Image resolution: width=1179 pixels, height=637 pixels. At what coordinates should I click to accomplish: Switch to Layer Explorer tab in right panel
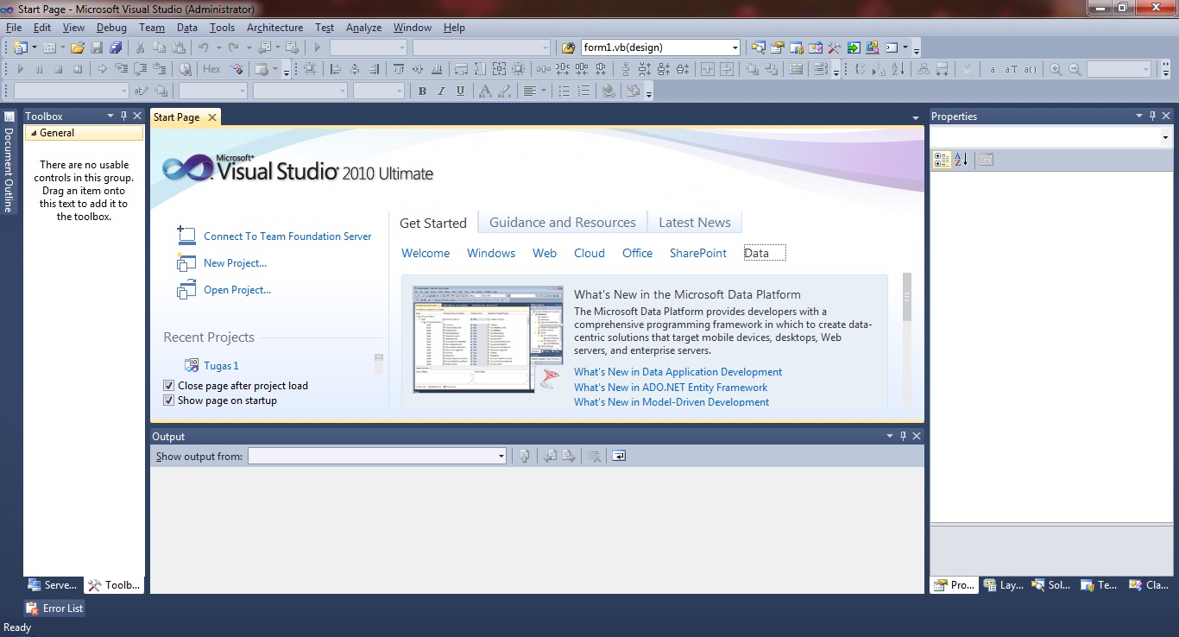tap(1003, 585)
